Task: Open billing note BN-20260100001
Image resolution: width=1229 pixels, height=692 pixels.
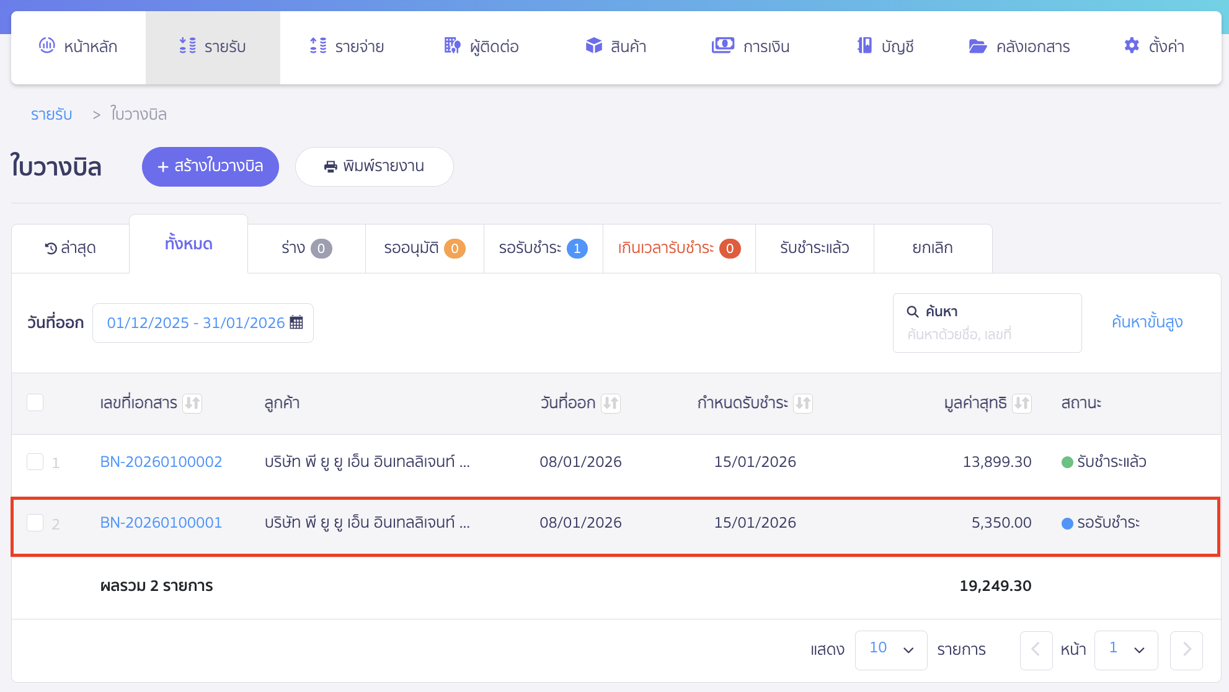Action: (x=161, y=522)
